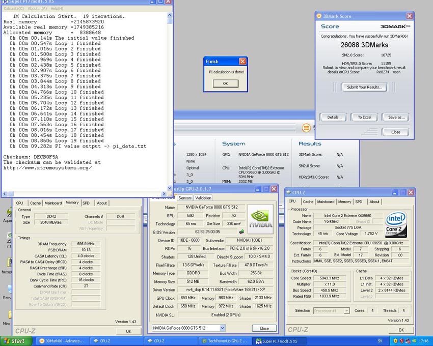Screen dimensions: 433x346
Task: Click the system clock showing 17:48
Action: (x=424, y=341)
